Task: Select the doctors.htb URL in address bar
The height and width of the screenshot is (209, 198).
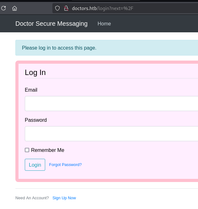Action: pyautogui.click(x=103, y=8)
